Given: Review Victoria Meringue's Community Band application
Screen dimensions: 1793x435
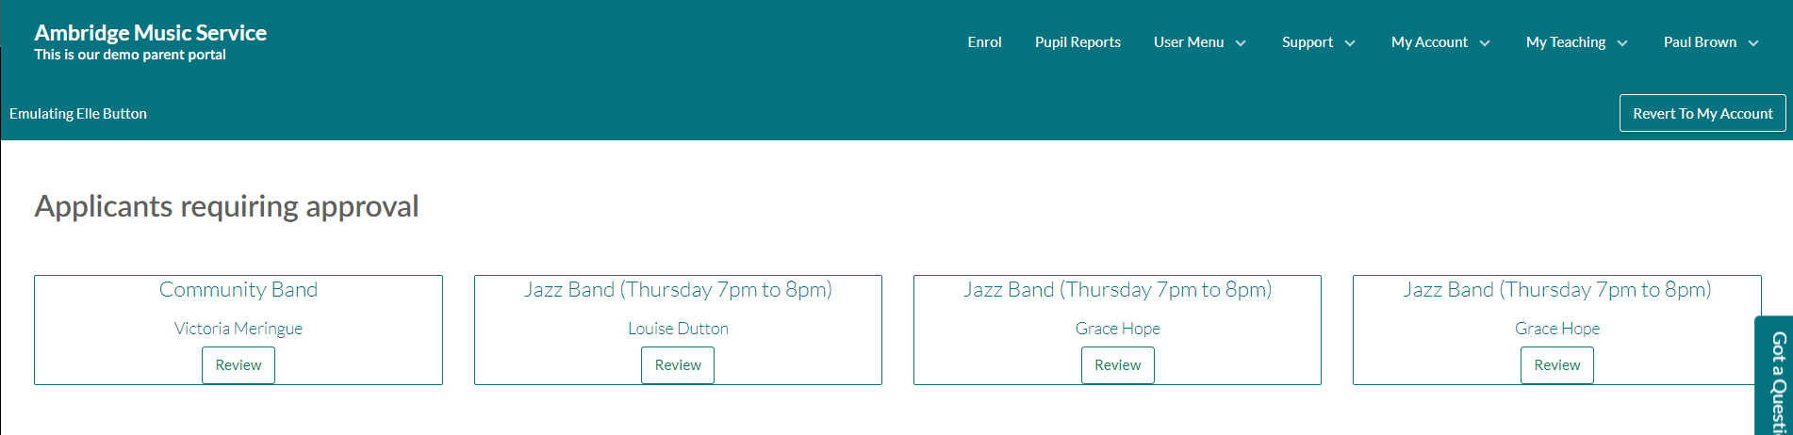Looking at the screenshot, I should click(239, 365).
